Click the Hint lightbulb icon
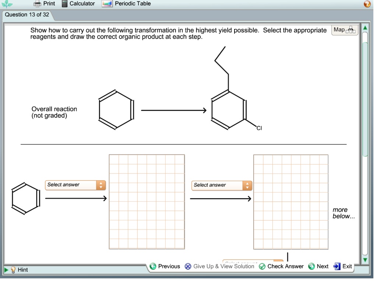This screenshot has width=377, height=281. coord(13,270)
